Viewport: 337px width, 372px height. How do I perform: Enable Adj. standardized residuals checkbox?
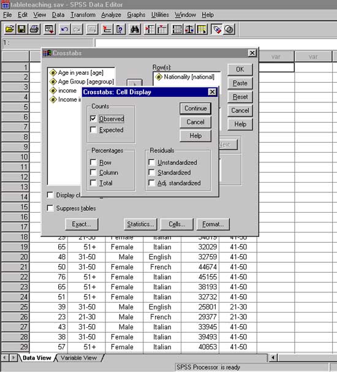click(151, 183)
